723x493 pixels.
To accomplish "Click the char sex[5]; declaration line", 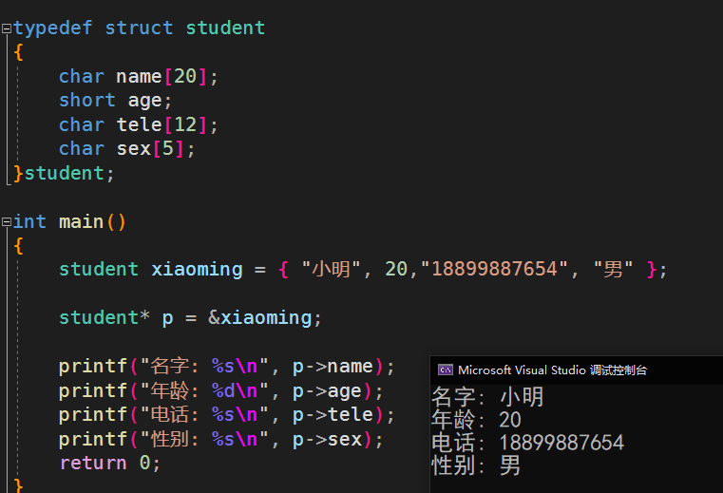I will (x=127, y=149).
